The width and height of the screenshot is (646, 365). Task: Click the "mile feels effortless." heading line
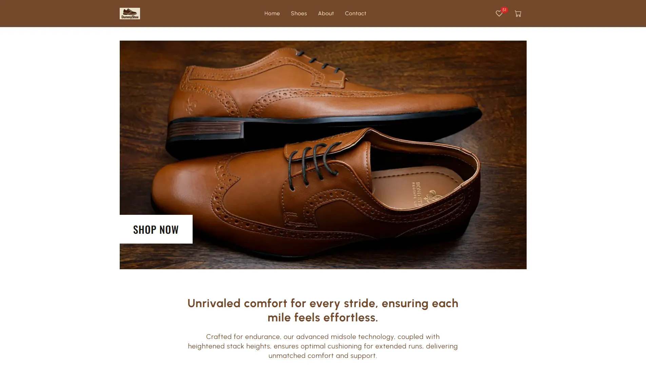tap(322, 317)
